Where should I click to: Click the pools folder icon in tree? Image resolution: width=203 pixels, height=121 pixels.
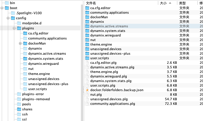pos(19,104)
